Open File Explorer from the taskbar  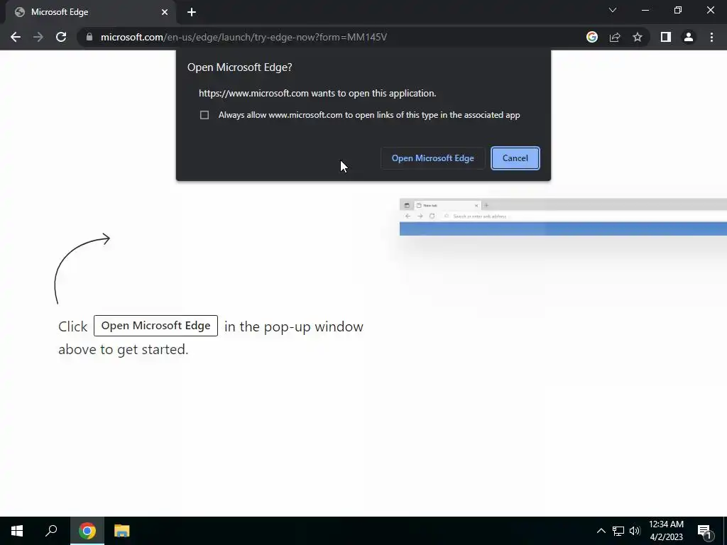point(122,531)
